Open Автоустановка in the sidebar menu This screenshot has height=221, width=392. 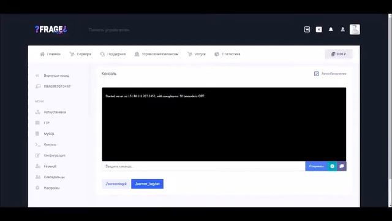pos(50,112)
